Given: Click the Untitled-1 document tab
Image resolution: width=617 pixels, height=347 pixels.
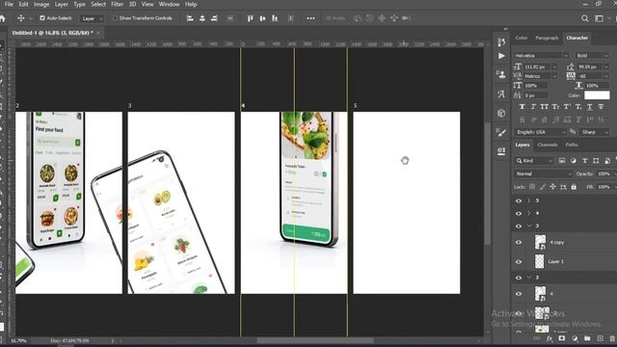Looking at the screenshot, I should [52, 33].
